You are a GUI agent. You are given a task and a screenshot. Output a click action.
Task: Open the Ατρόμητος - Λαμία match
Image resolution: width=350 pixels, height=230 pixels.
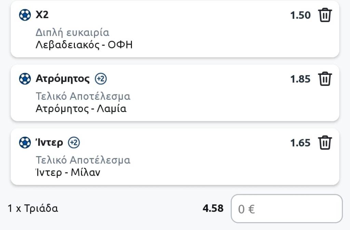pyautogui.click(x=81, y=109)
